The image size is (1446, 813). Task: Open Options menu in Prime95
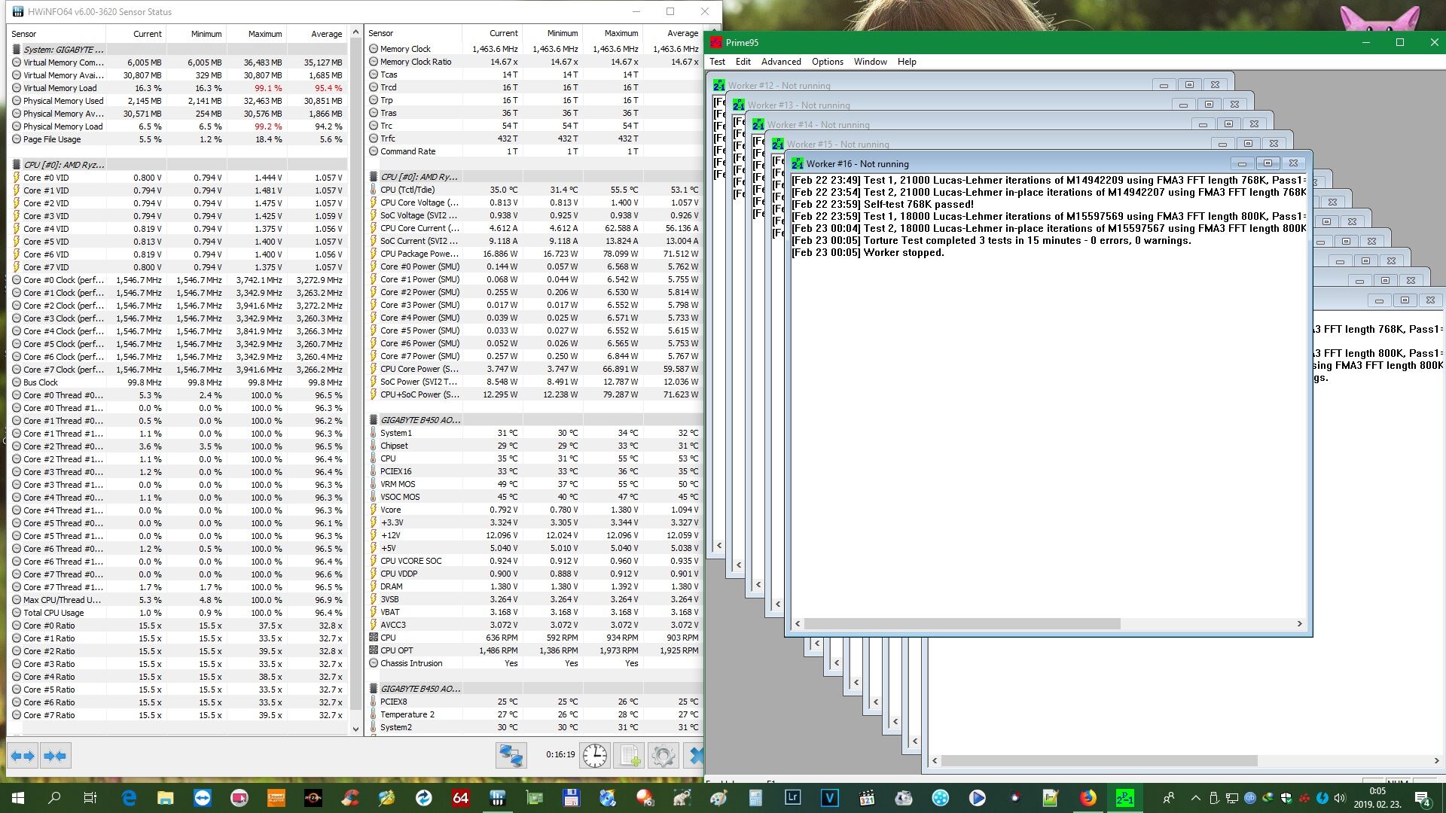click(827, 62)
